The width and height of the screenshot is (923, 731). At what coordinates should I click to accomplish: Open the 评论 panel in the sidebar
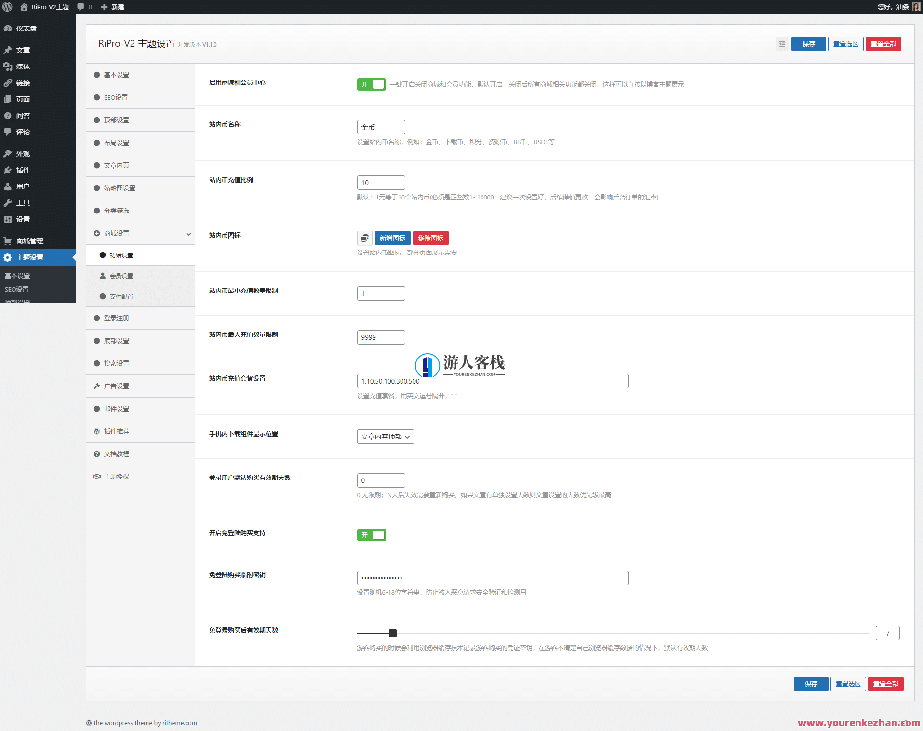click(23, 132)
